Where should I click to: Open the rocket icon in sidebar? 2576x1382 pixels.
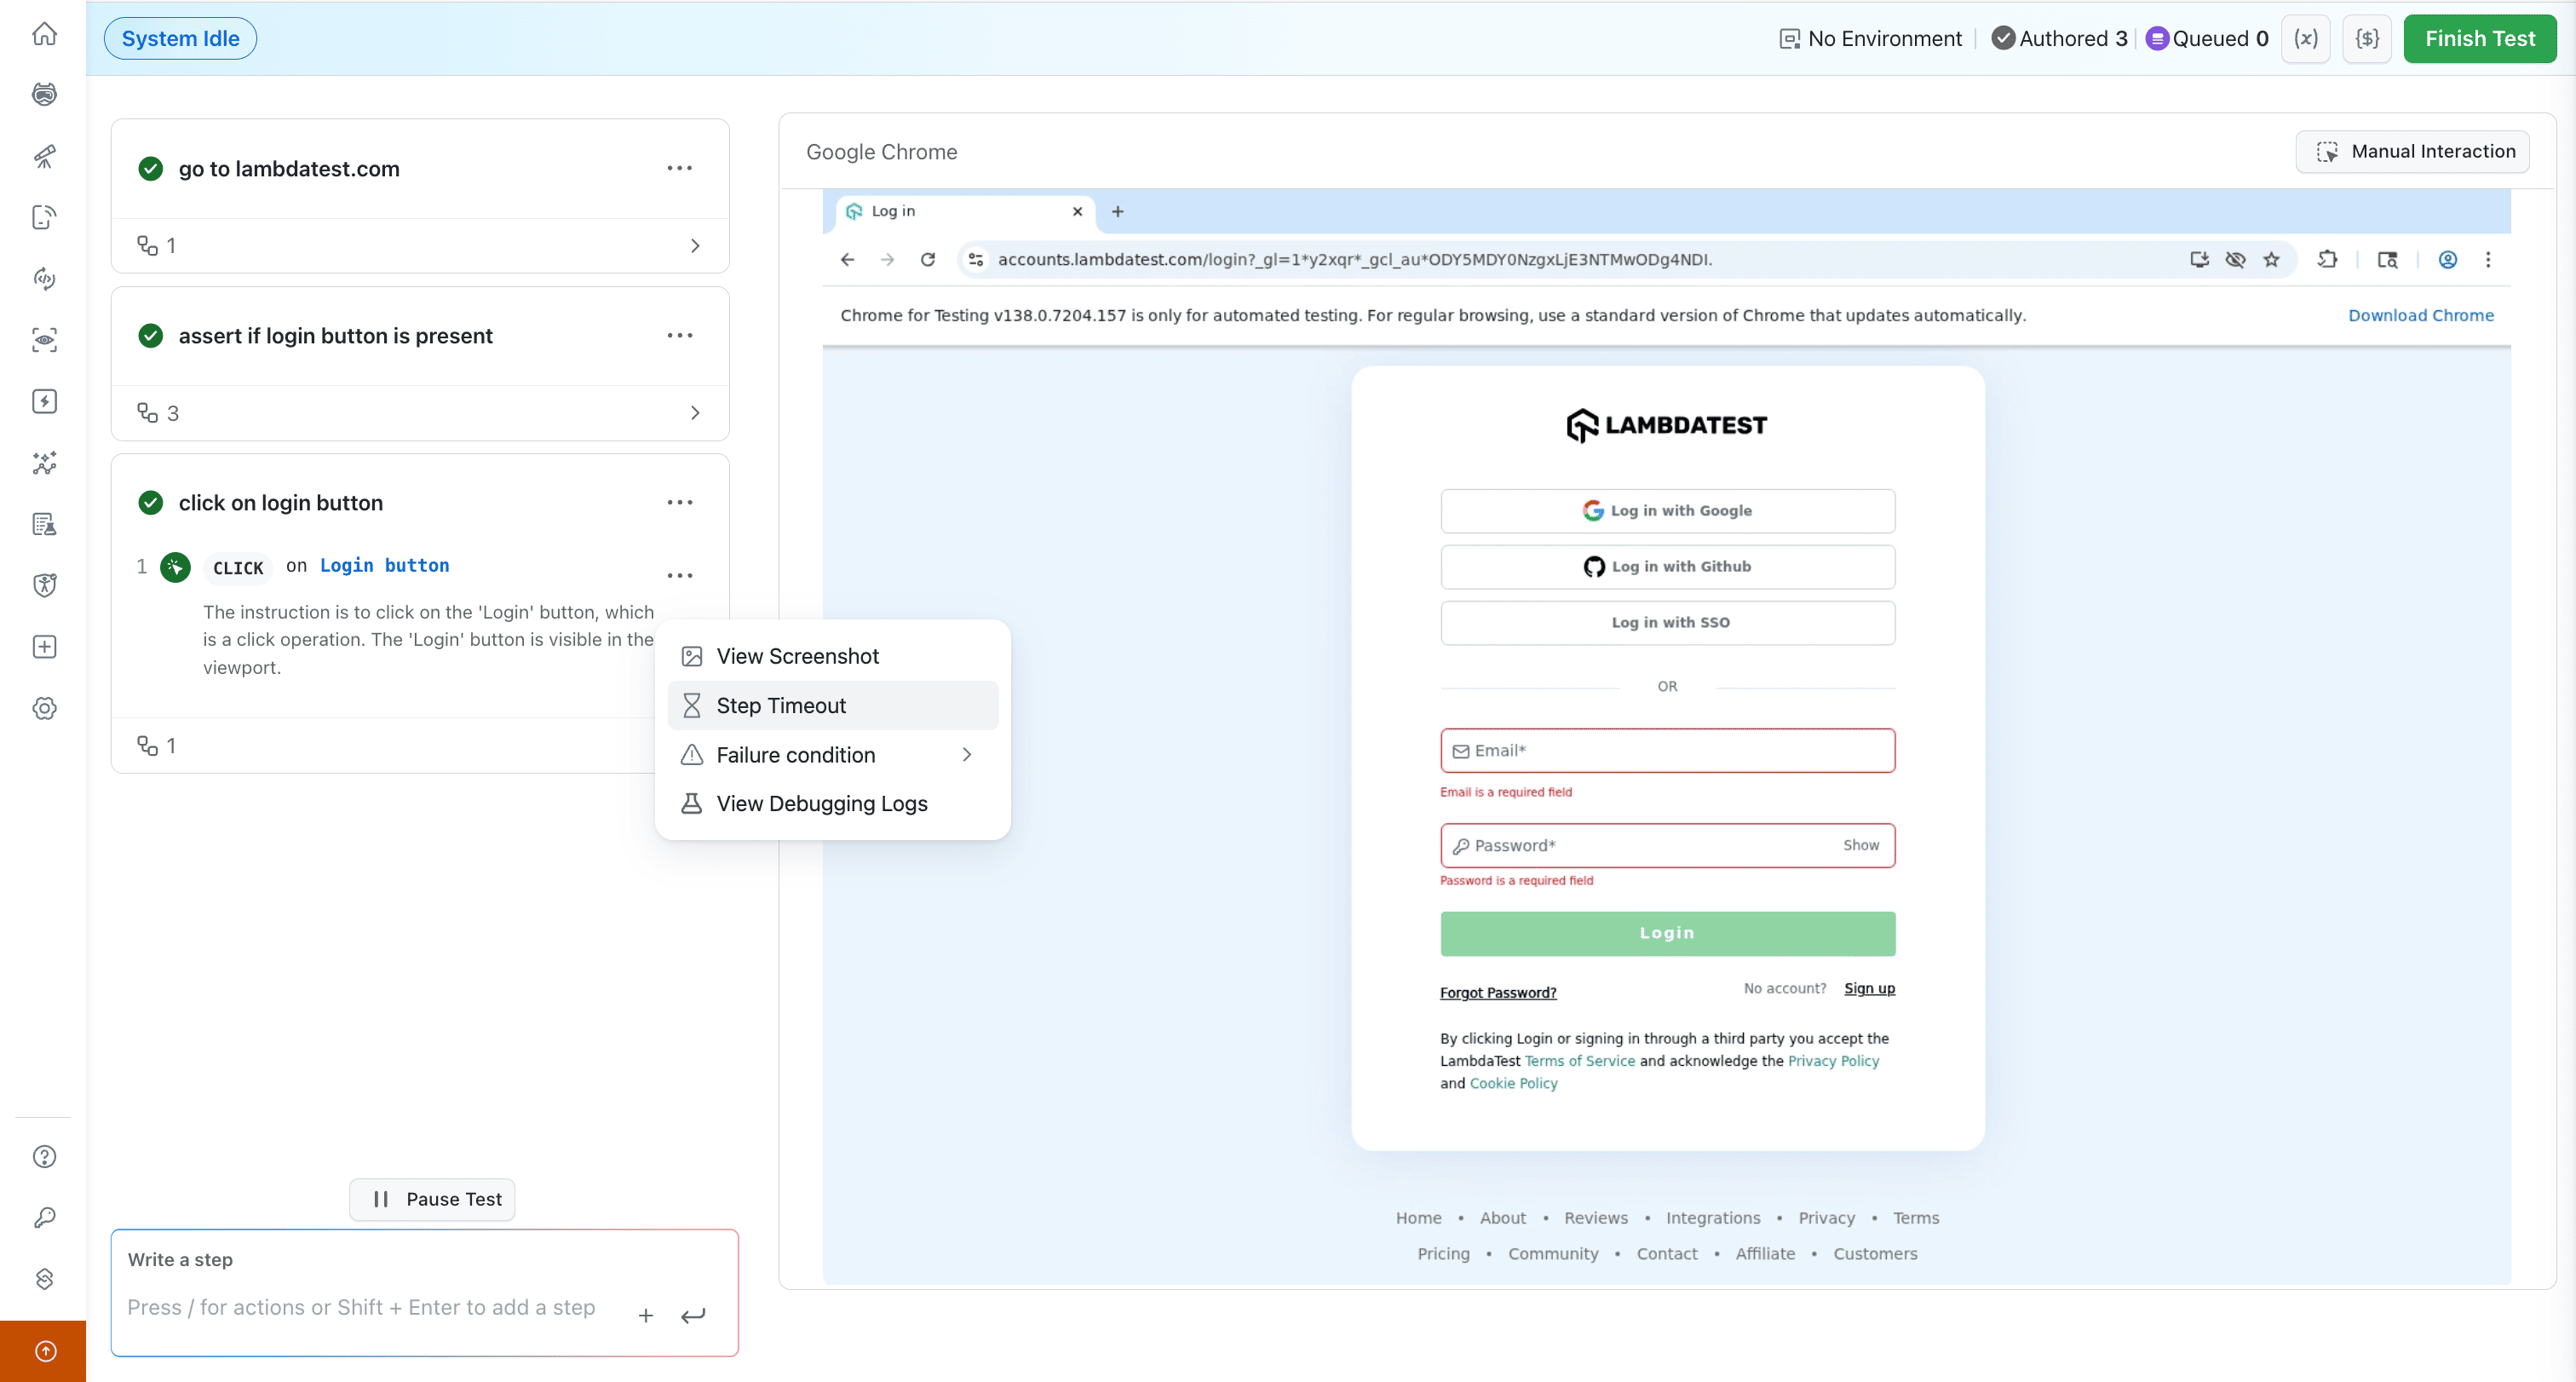[44, 156]
